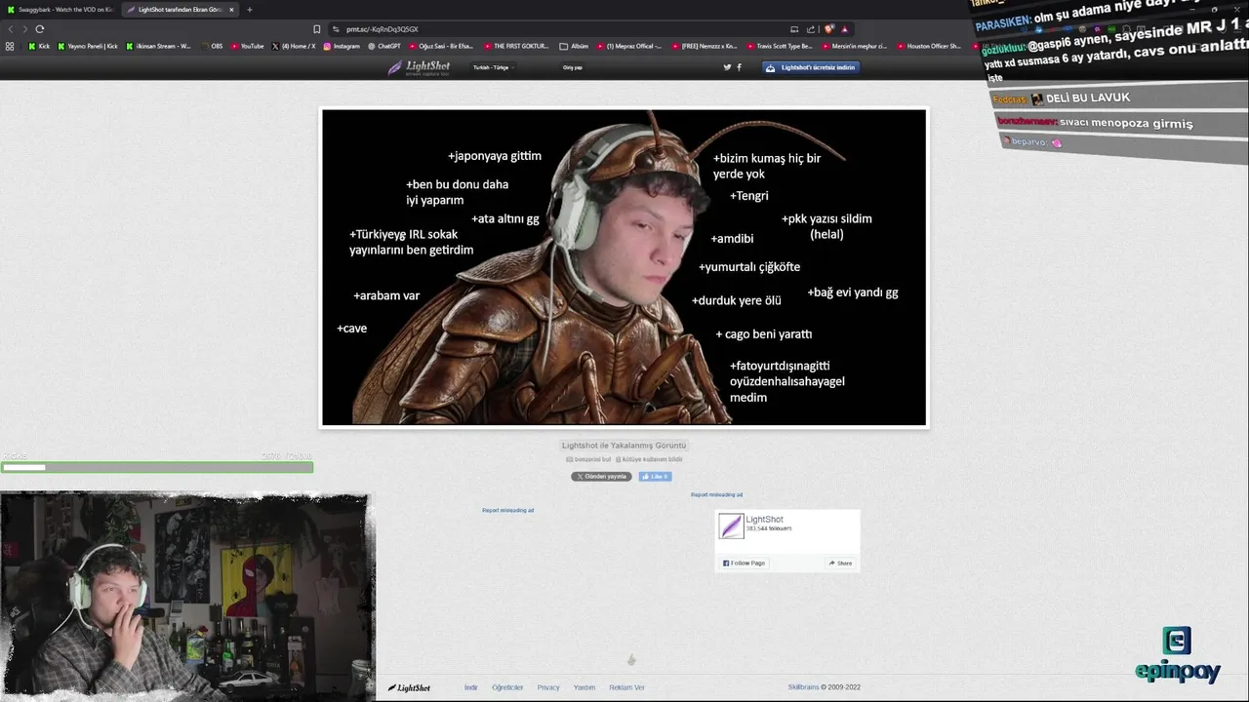Image resolution: width=1249 pixels, height=702 pixels.
Task: Click the LightShot feather logo in header
Action: click(x=420, y=67)
